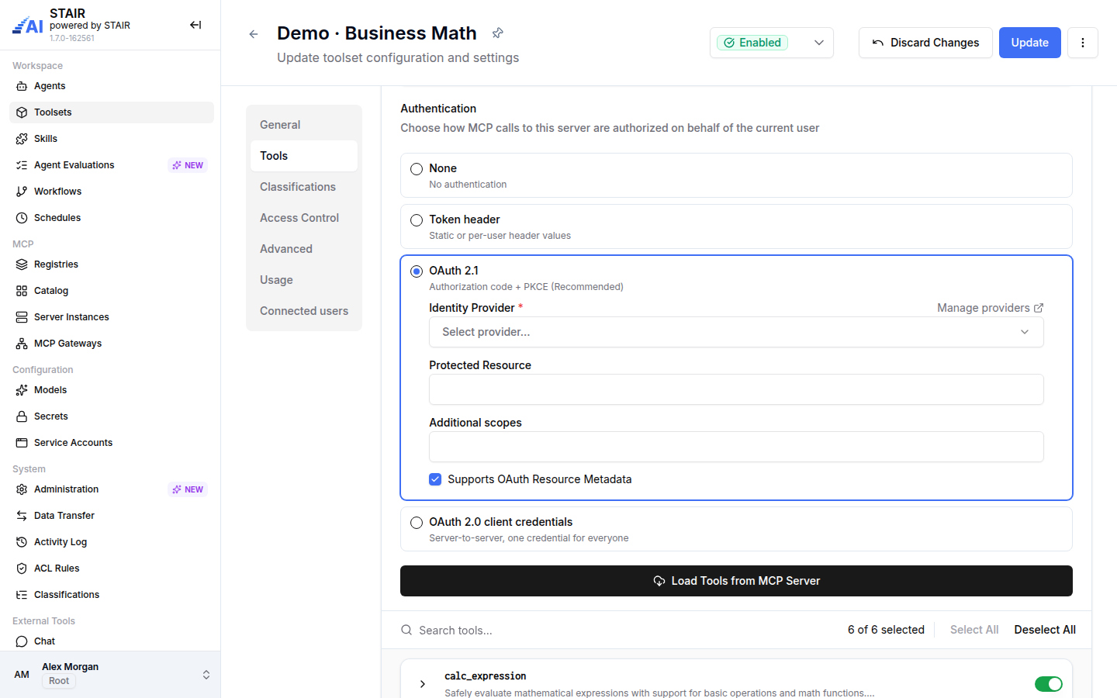Go back using the header back arrow
The width and height of the screenshot is (1117, 698).
point(254,34)
